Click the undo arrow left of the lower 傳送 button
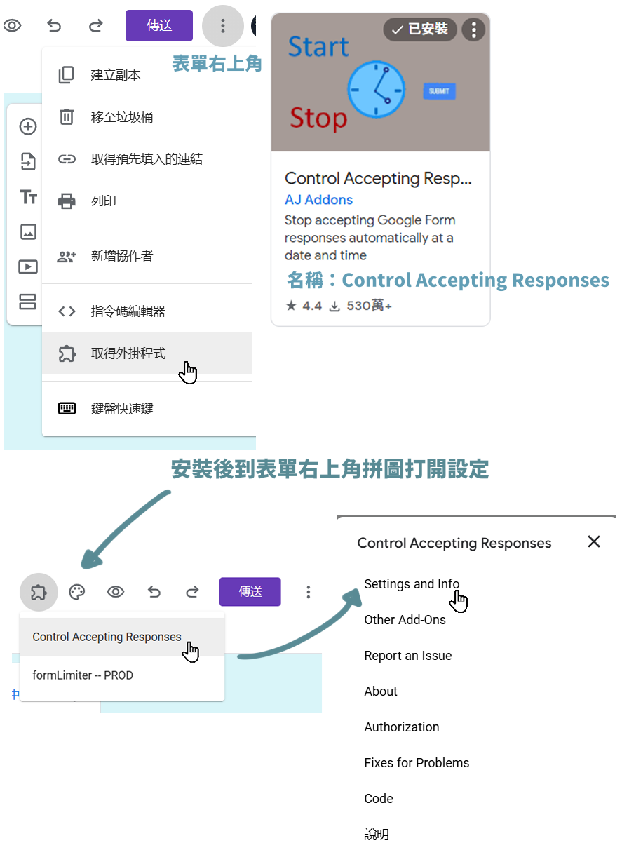Viewport: 622px width, 857px height. tap(154, 593)
